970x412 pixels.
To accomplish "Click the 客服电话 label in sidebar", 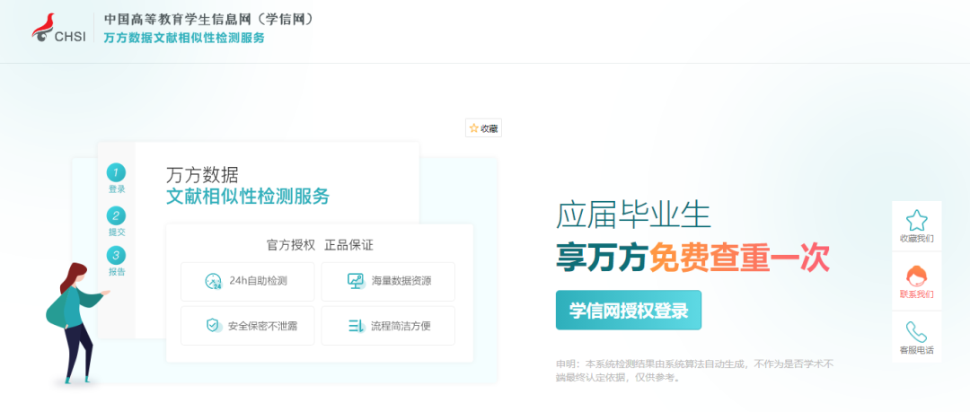I will coord(916,350).
